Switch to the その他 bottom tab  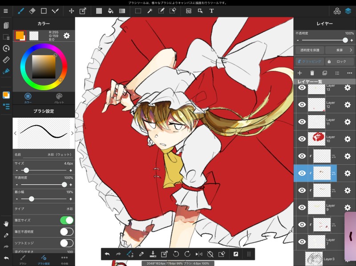tap(65, 260)
